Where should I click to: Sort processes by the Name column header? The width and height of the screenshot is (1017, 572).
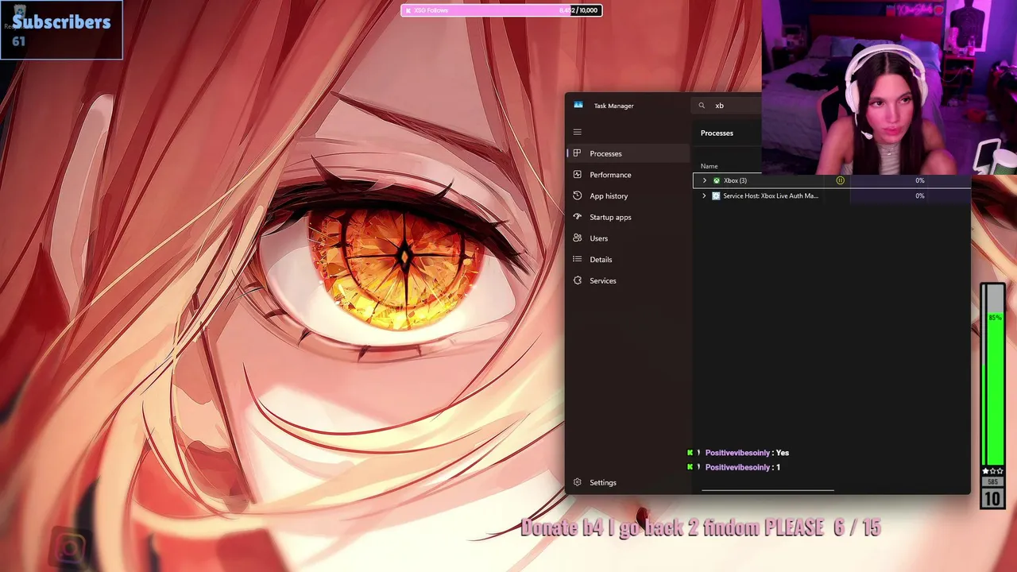(709, 166)
